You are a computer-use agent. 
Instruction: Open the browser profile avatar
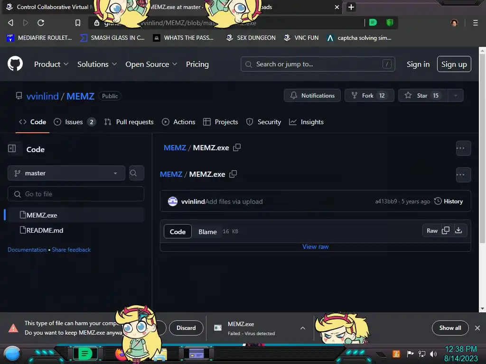tap(454, 23)
